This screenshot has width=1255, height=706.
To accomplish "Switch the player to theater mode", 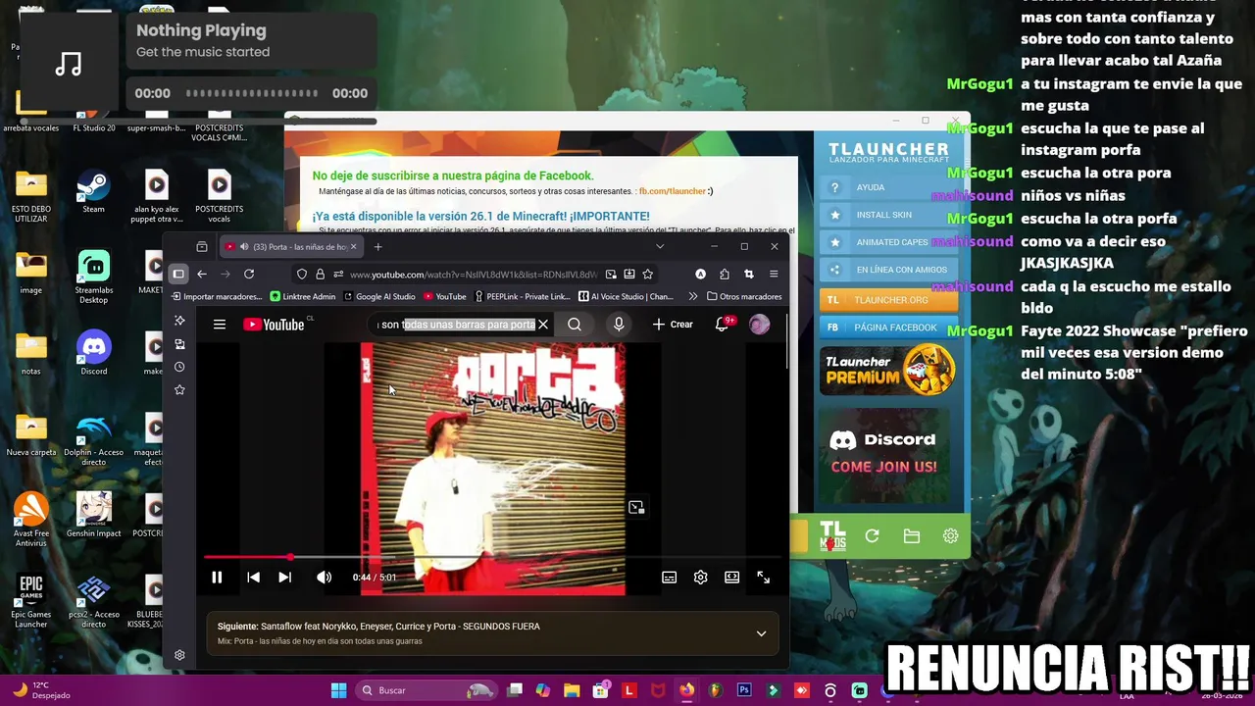I will tap(731, 578).
